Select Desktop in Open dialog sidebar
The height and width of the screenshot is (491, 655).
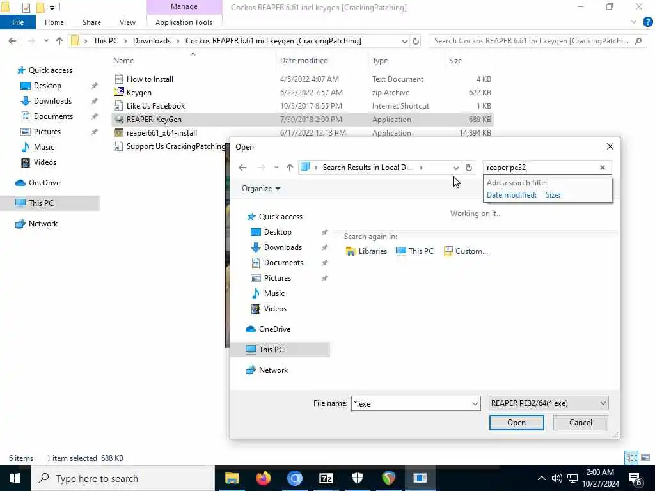pyautogui.click(x=278, y=232)
